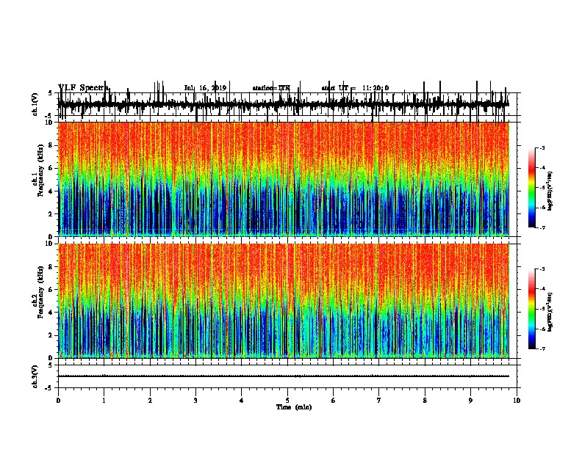Viewport: 582px width, 449px height.
Task: Click time axis tick label 5
Action: pos(287,401)
